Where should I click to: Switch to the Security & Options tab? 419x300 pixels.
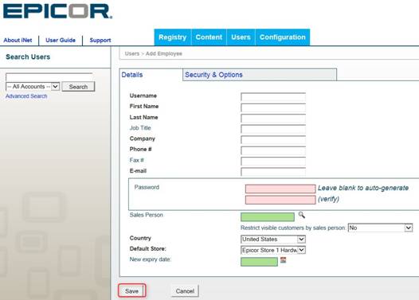213,75
